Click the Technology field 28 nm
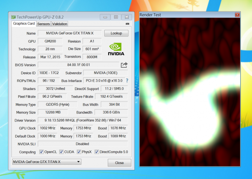 [50, 49]
